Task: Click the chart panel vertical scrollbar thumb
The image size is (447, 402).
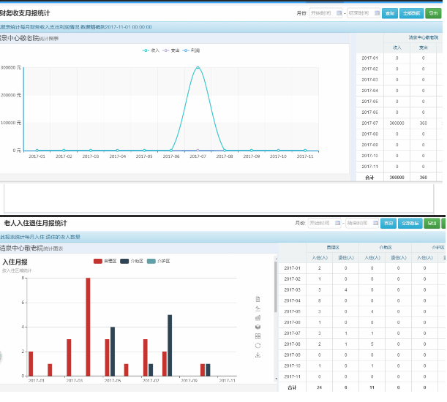Action: point(276,287)
